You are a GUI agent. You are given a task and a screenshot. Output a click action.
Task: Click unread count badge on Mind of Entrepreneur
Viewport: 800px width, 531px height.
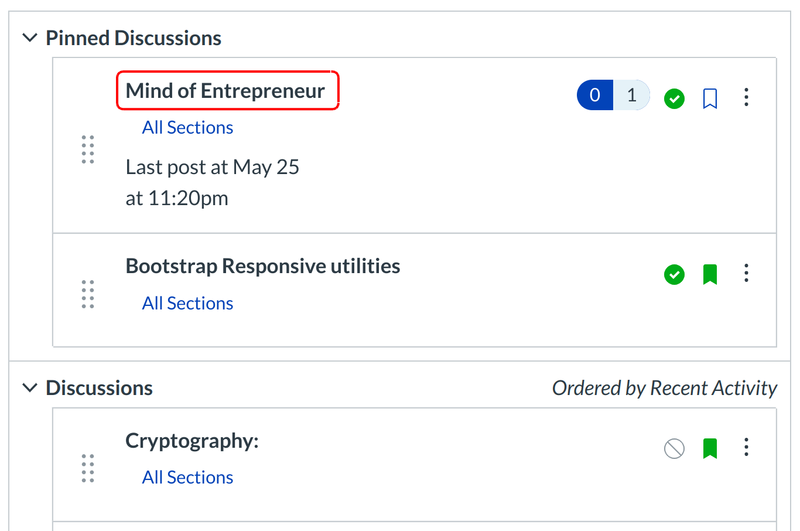tap(595, 95)
